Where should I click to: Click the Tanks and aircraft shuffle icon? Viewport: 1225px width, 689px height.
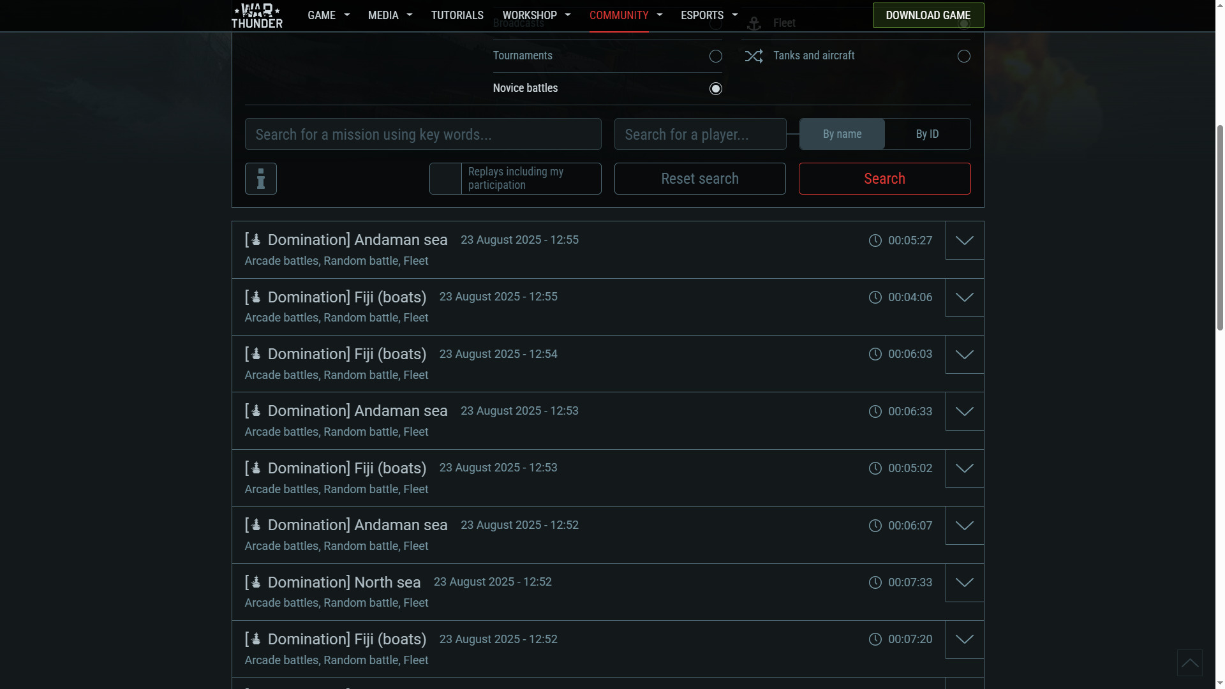pos(754,56)
